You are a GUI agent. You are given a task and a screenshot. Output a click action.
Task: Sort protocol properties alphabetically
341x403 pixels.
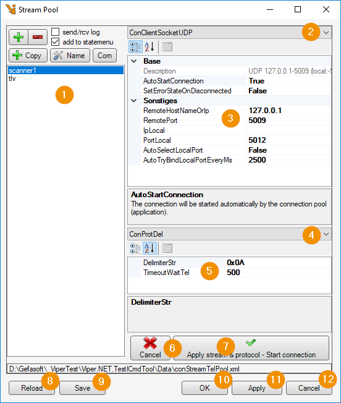149,248
